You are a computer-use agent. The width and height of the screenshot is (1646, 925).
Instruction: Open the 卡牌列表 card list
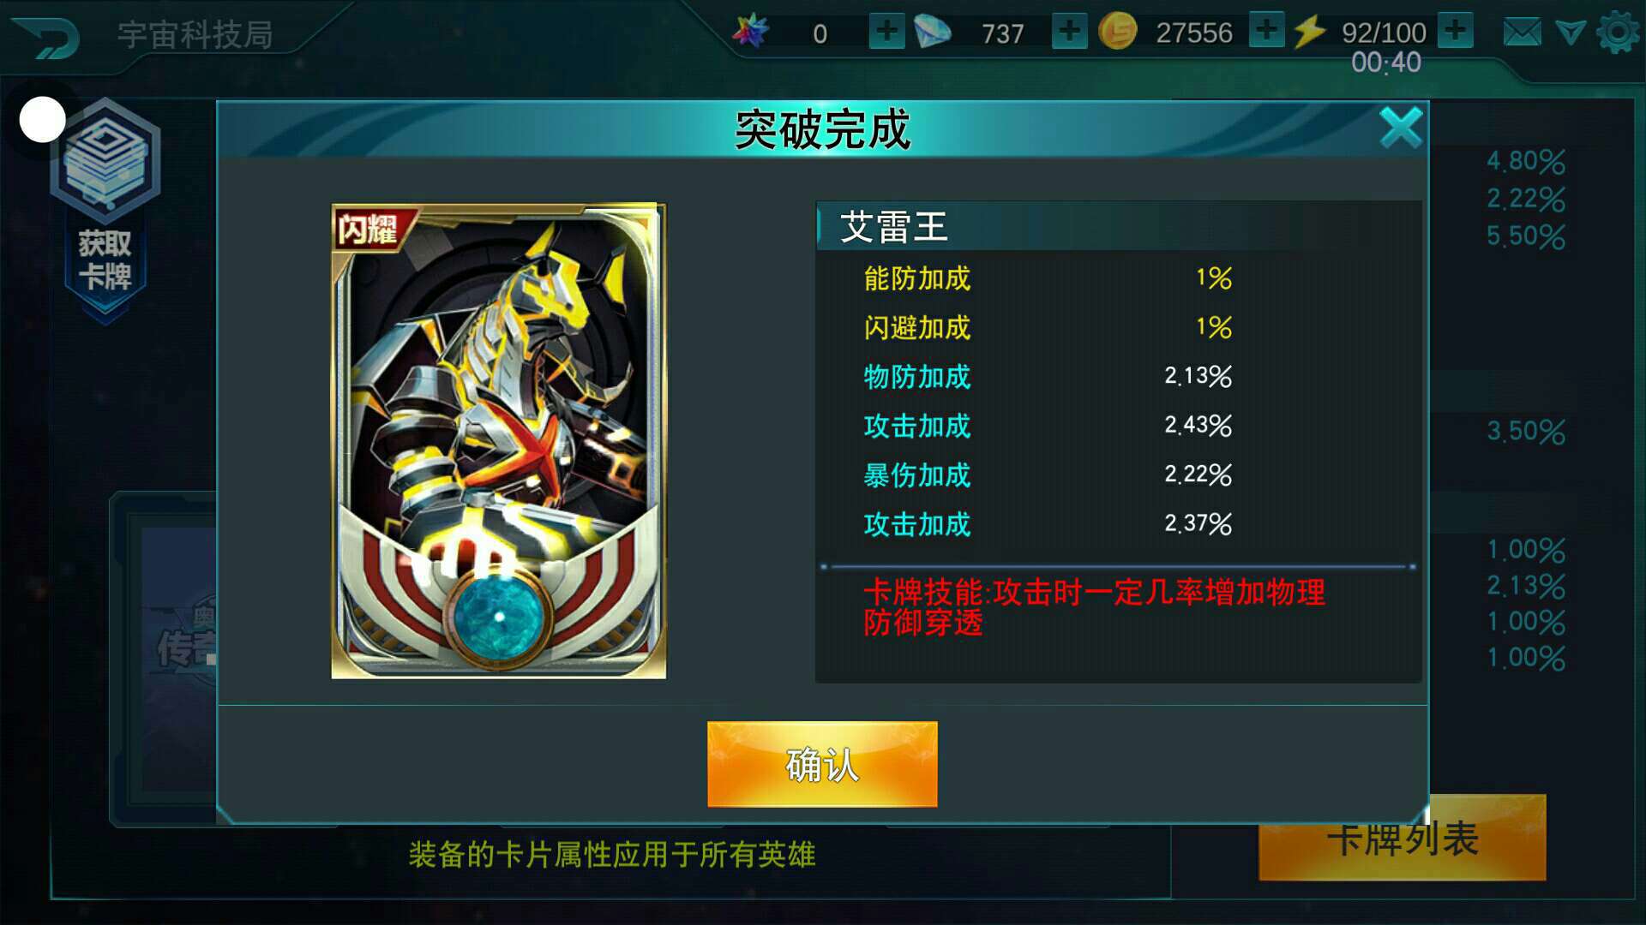pos(1403,839)
